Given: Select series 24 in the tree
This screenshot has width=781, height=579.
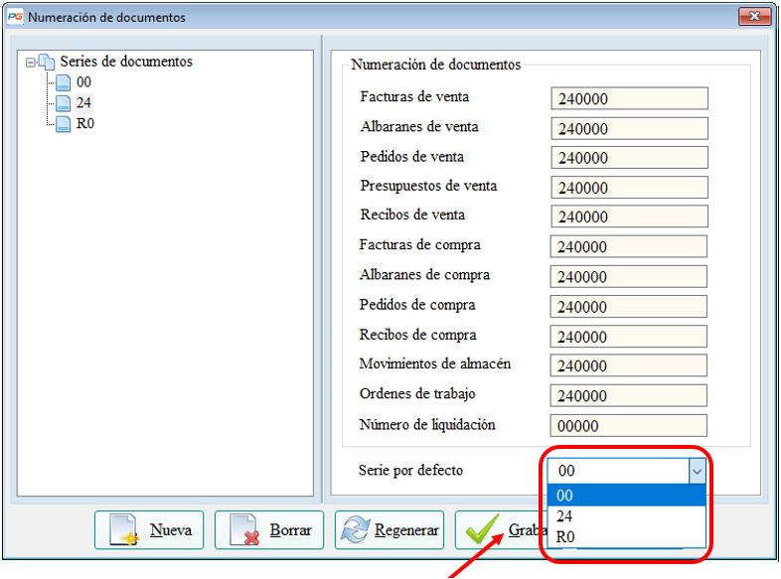Looking at the screenshot, I should coord(83,103).
